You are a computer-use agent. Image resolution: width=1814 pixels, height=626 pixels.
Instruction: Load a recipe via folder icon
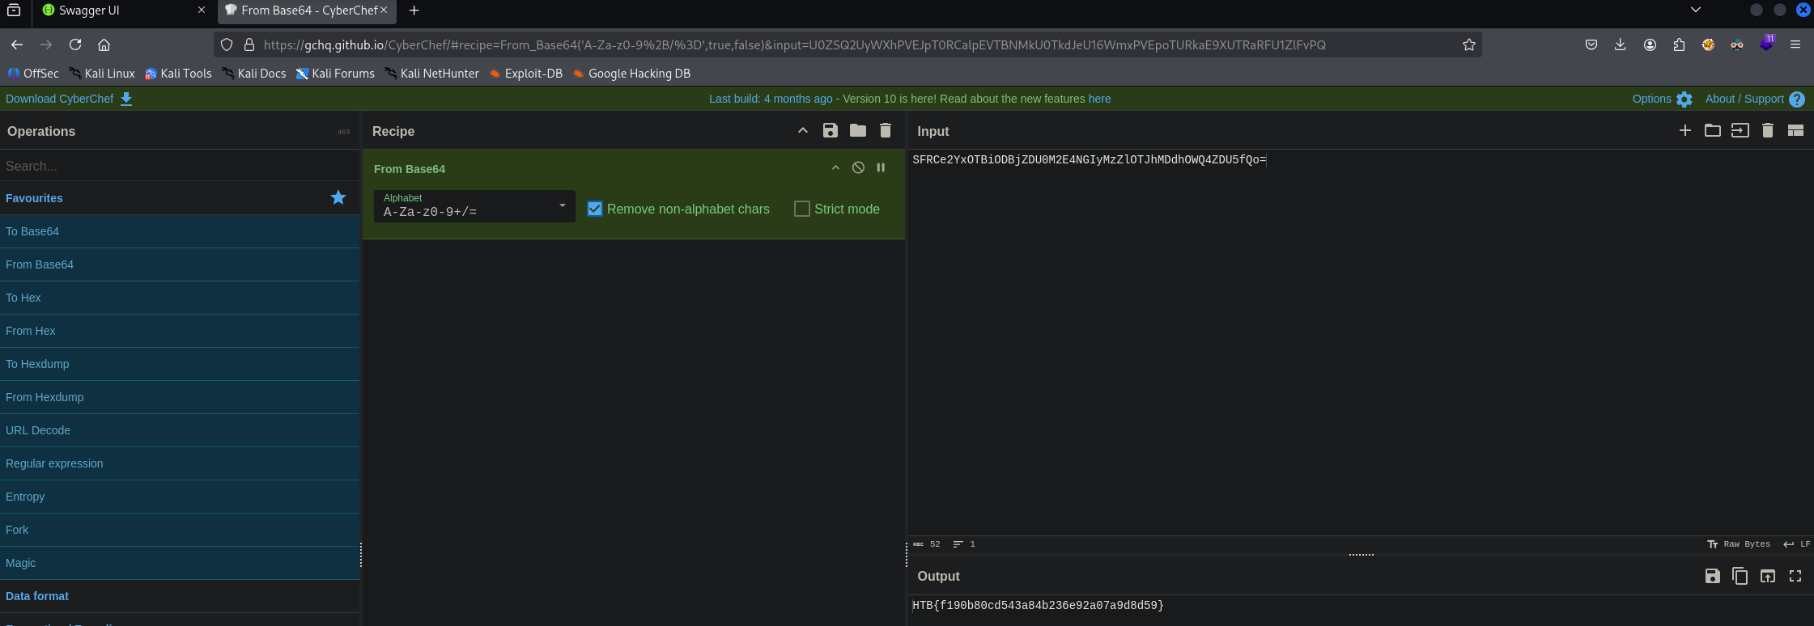coord(857,131)
